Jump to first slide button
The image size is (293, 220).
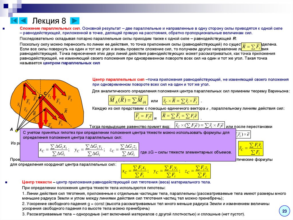click(x=14, y=20)
